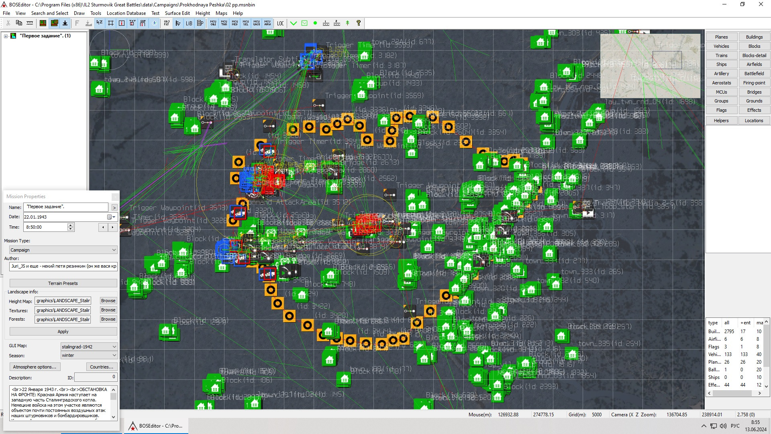Expand the mission tree root node
The width and height of the screenshot is (771, 434).
tap(6, 36)
